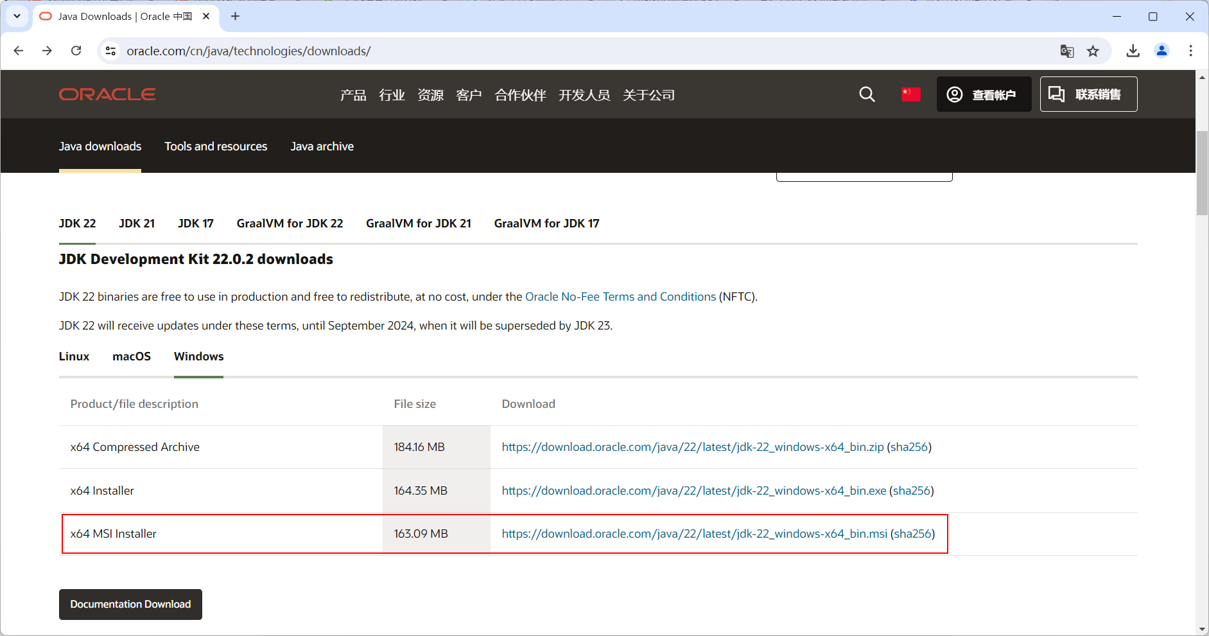Select the Windows OS tab

coord(198,357)
